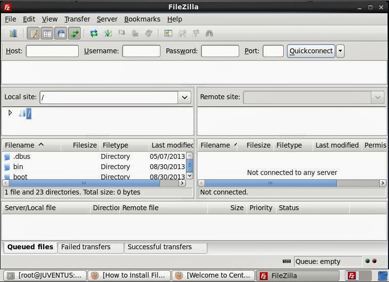Sort local files by Last modified column
Viewport: 389px width, 282px height.
click(171, 145)
